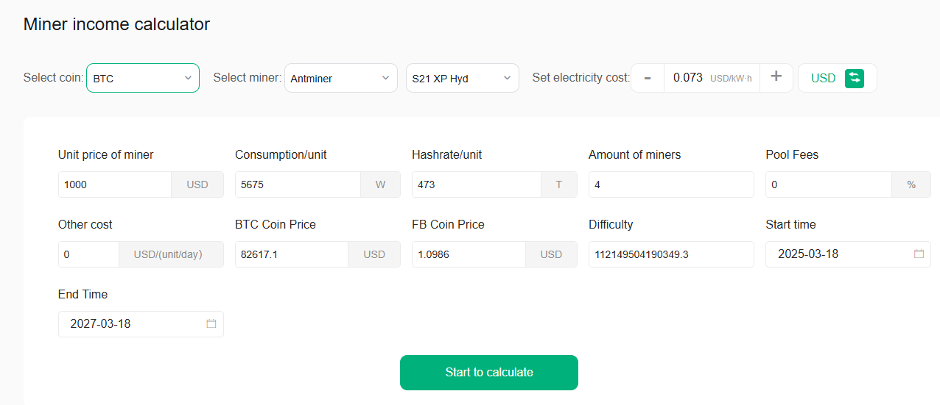This screenshot has width=940, height=405.
Task: Decrease electricity cost with minus button
Action: (648, 78)
